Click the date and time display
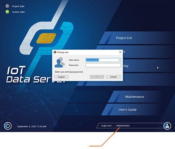The image size is (175, 149). [32, 126]
